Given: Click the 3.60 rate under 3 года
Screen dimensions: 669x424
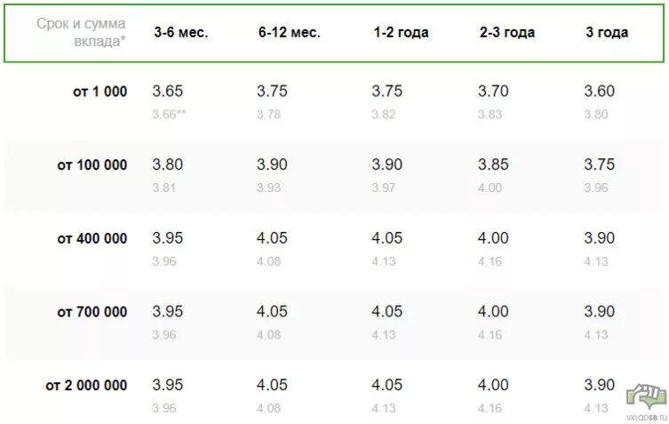Looking at the screenshot, I should [600, 91].
